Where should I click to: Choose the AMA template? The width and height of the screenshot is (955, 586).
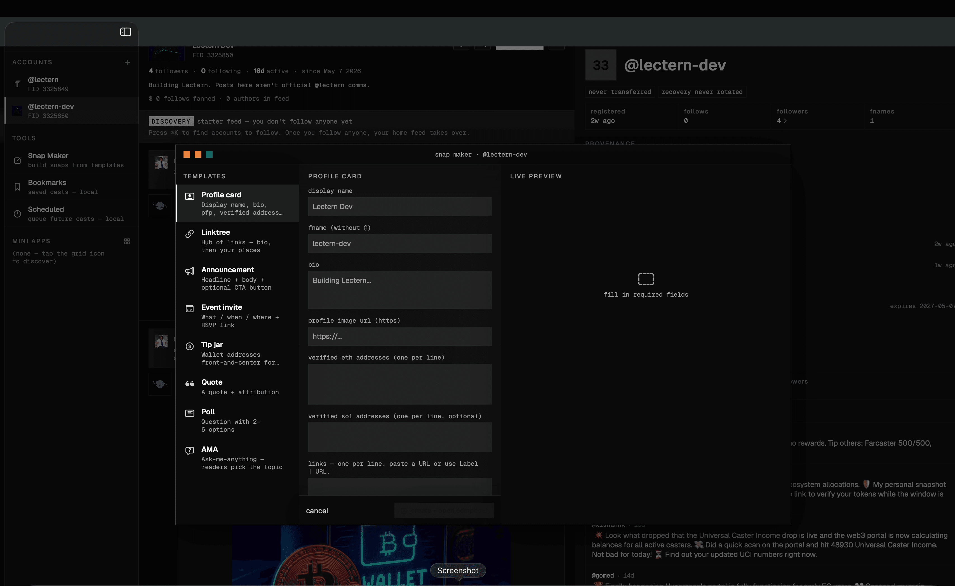237,458
